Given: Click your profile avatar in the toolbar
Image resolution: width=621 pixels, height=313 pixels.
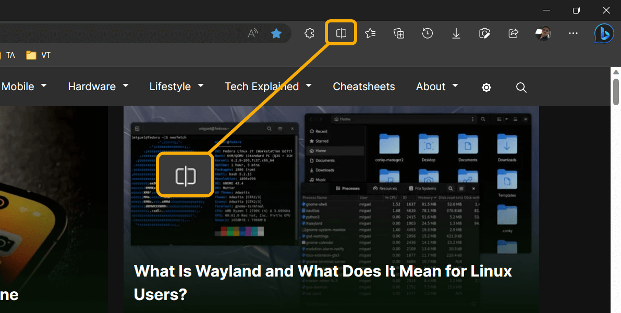Looking at the screenshot, I should click(x=543, y=33).
